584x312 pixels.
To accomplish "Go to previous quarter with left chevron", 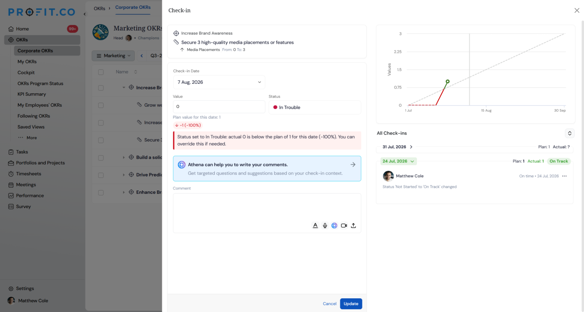I will click(142, 56).
